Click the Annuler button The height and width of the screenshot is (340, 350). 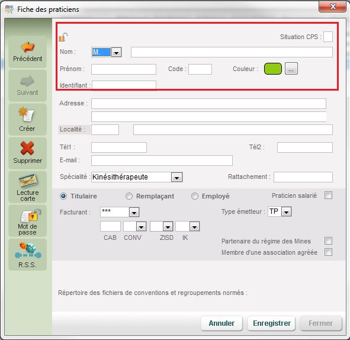pyautogui.click(x=221, y=323)
